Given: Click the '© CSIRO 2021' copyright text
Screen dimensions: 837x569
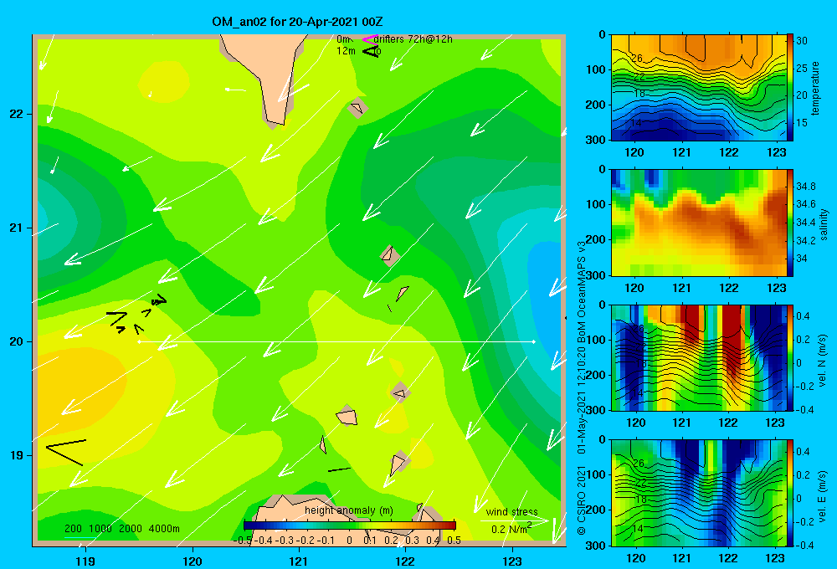Looking at the screenshot, I should pyautogui.click(x=582, y=499).
